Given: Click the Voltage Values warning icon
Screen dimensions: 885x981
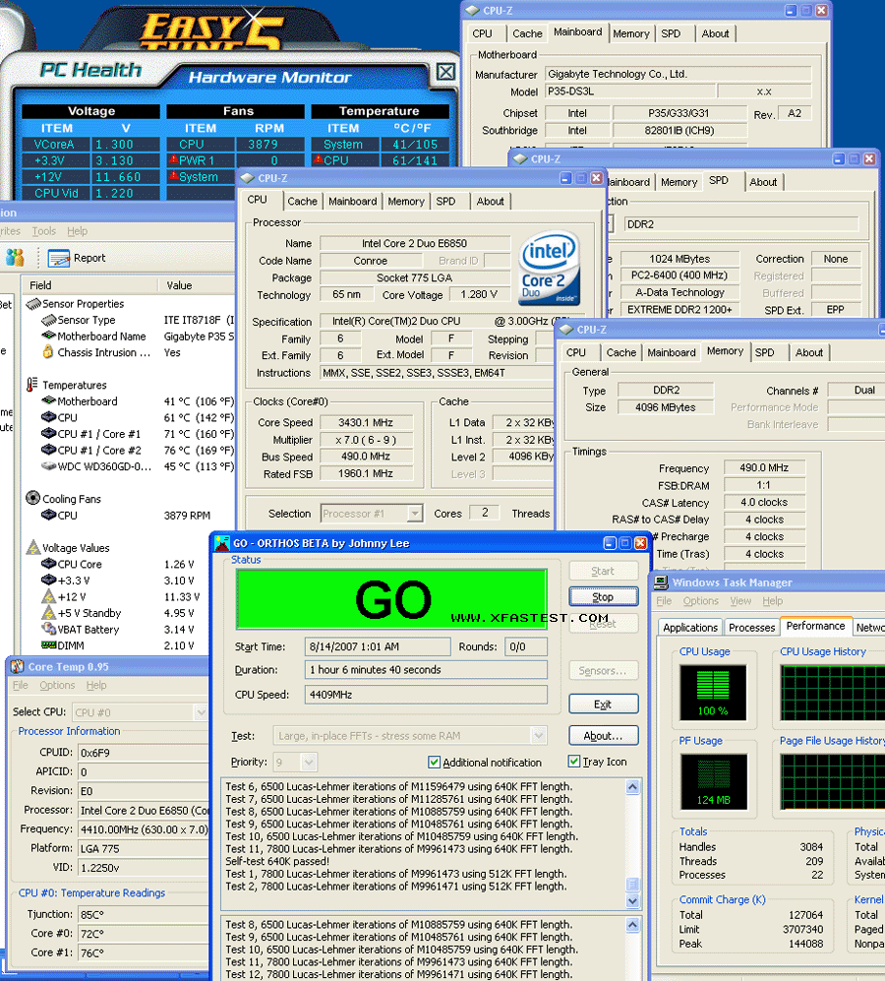Looking at the screenshot, I should (33, 547).
